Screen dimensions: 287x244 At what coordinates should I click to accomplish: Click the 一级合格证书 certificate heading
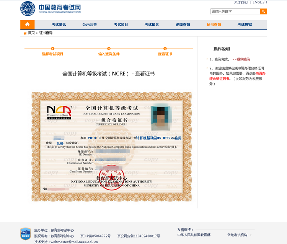point(112,120)
